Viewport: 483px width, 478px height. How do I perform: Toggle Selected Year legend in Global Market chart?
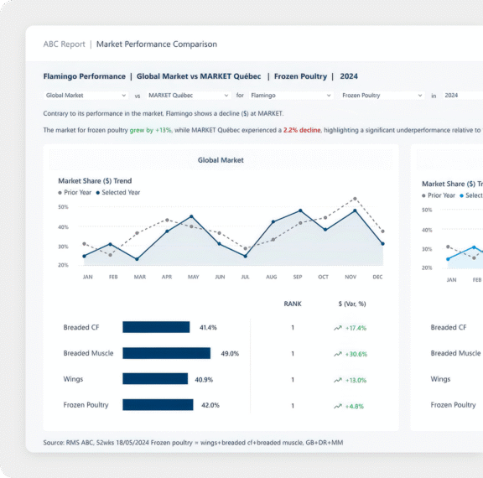pyautogui.click(x=118, y=193)
